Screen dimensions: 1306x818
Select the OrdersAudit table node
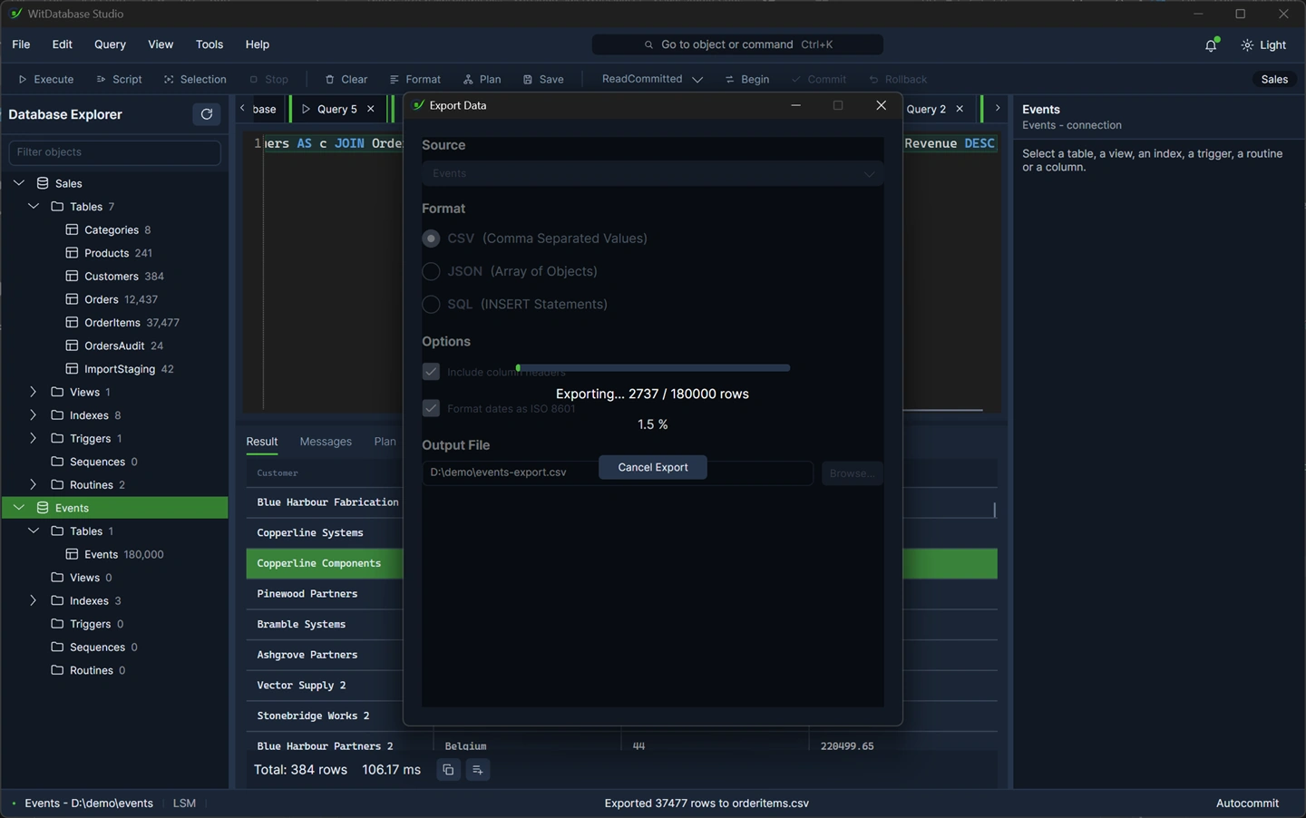click(114, 346)
